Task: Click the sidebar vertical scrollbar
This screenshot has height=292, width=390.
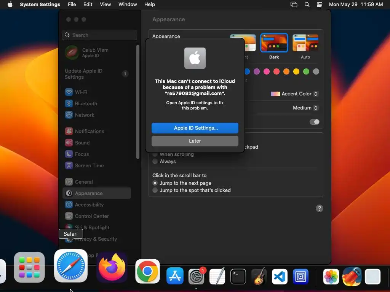Action: (x=138, y=102)
